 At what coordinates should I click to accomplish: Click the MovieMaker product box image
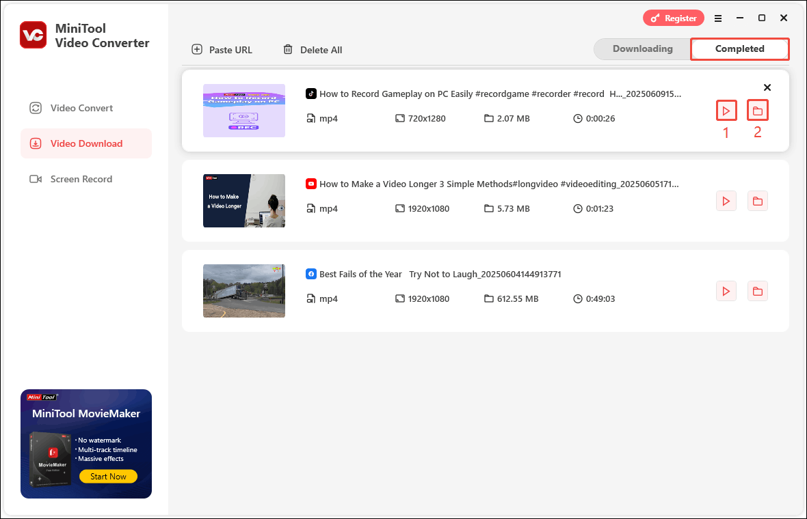pos(51,459)
